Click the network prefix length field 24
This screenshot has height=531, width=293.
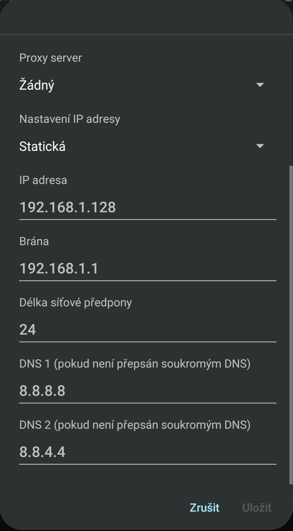click(147, 330)
